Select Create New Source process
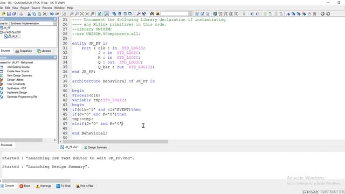Viewport: 345px width, 194px height. (18, 71)
